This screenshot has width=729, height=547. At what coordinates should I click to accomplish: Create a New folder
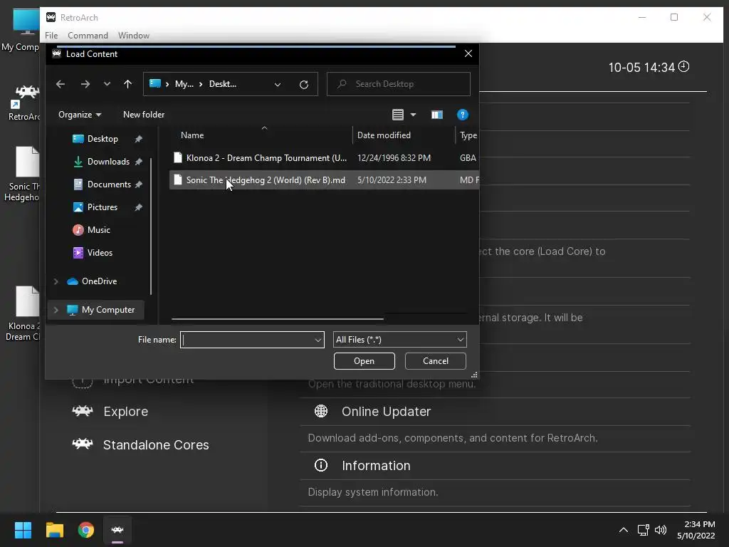[144, 115]
